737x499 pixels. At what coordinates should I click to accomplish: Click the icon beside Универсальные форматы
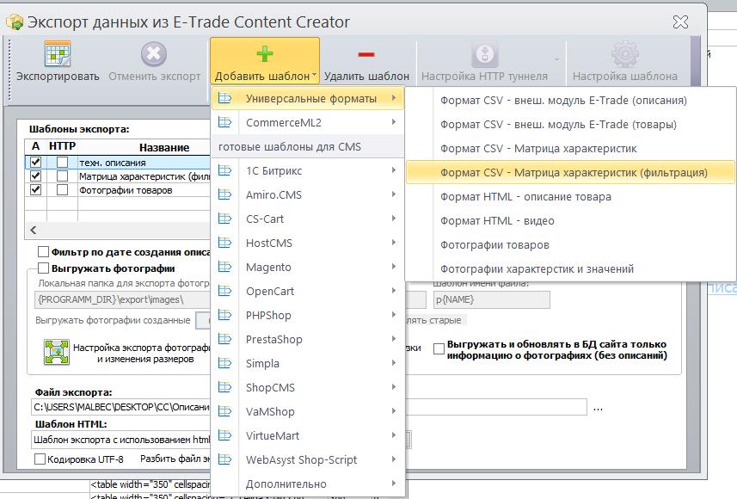point(225,98)
